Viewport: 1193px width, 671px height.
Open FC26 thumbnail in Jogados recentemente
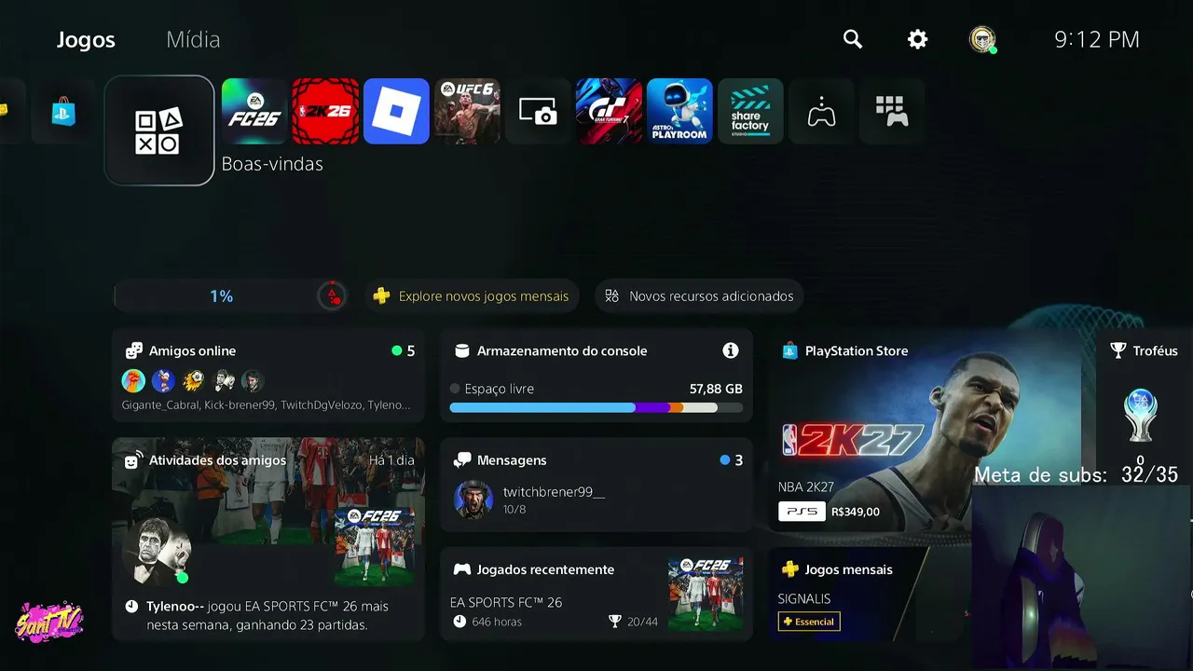click(x=706, y=594)
